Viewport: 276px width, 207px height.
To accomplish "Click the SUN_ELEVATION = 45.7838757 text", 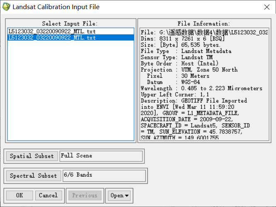I will click(x=201, y=132).
